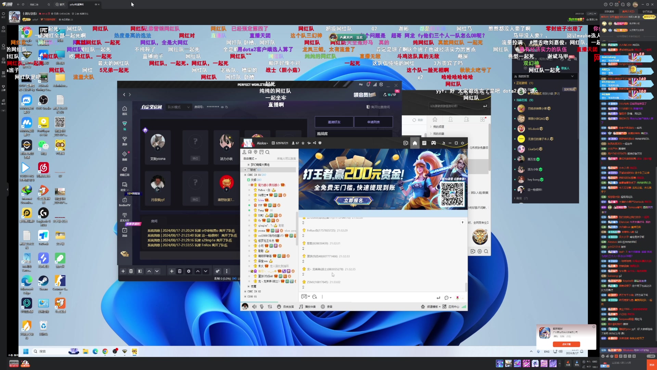Mute the YY speaker output
The image size is (657, 370).
(254, 307)
